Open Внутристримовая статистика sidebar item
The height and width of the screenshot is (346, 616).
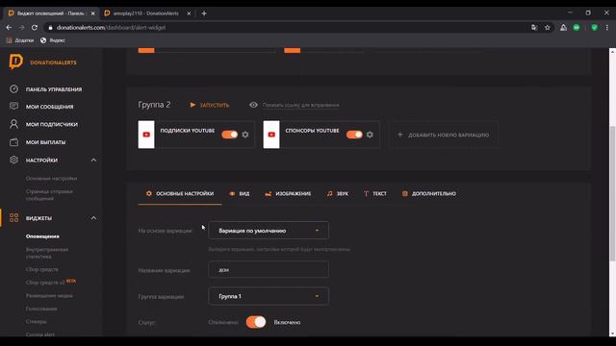pos(47,253)
